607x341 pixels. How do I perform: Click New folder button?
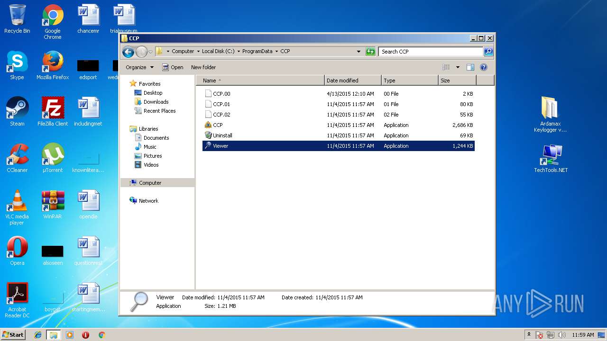point(203,67)
